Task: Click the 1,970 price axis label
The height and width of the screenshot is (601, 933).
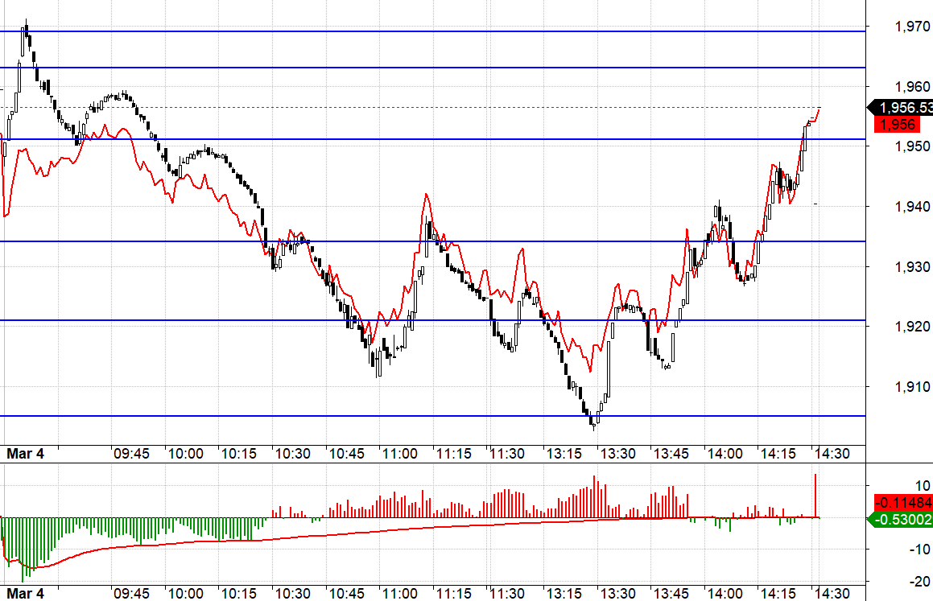Action: coord(912,27)
